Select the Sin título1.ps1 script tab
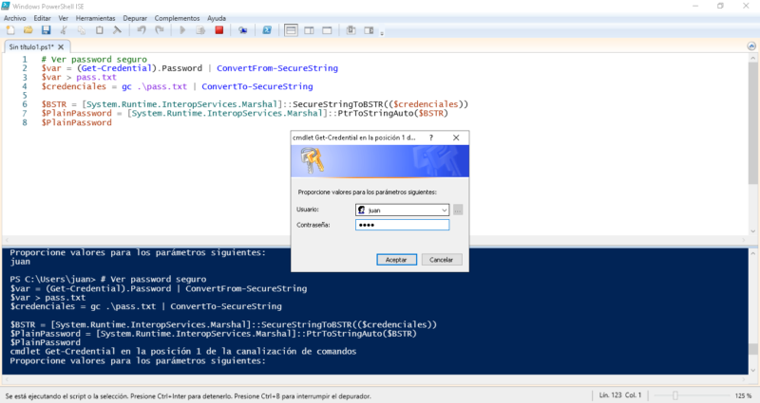 pyautogui.click(x=31, y=46)
